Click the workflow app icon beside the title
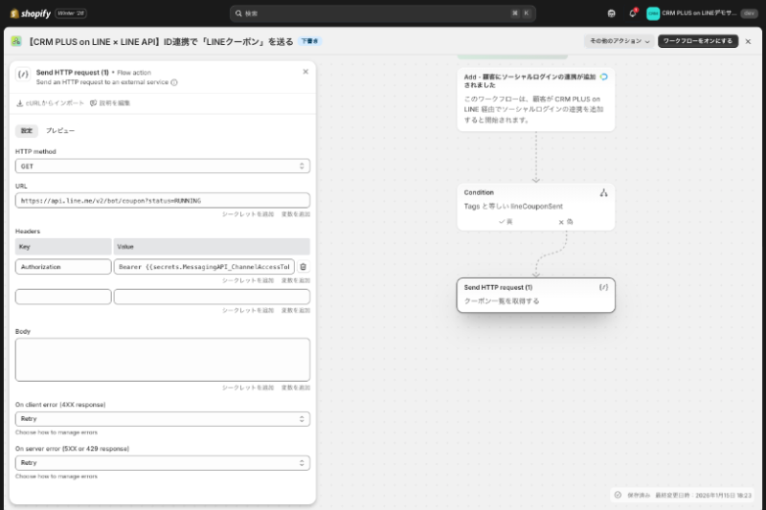766x510 pixels. click(16, 41)
